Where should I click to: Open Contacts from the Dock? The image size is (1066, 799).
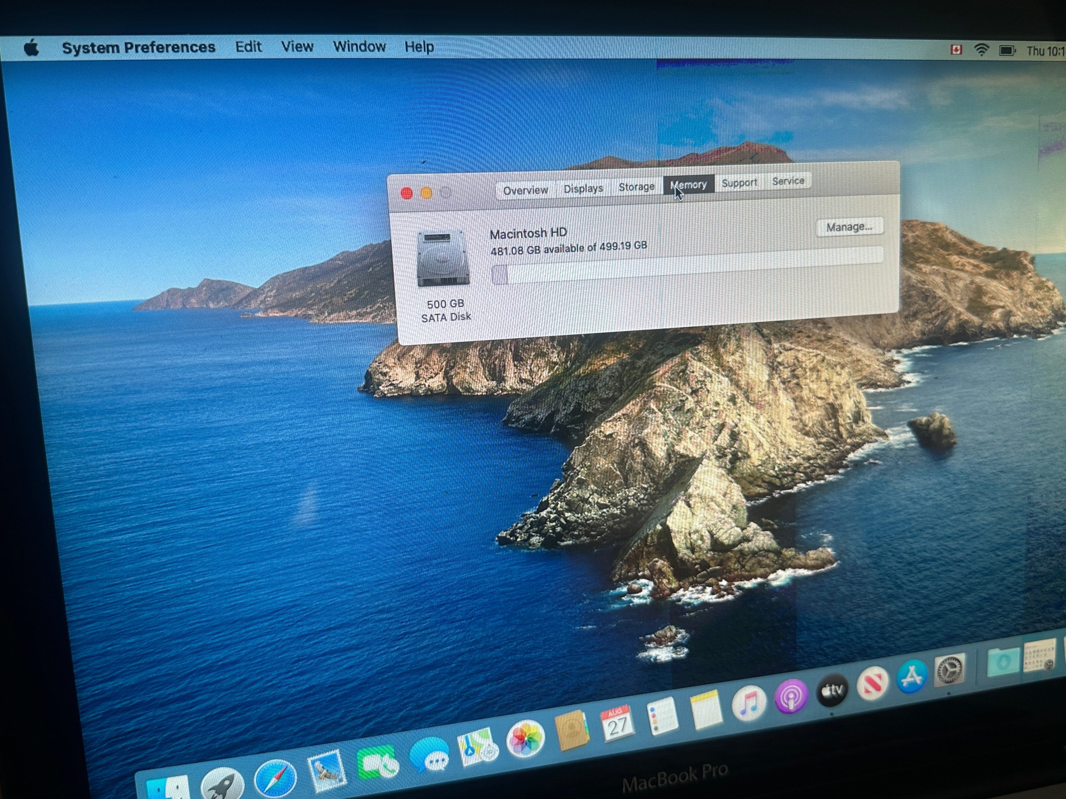pos(572,731)
